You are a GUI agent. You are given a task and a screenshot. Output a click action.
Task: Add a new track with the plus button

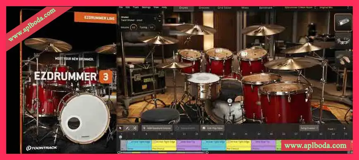(345, 128)
